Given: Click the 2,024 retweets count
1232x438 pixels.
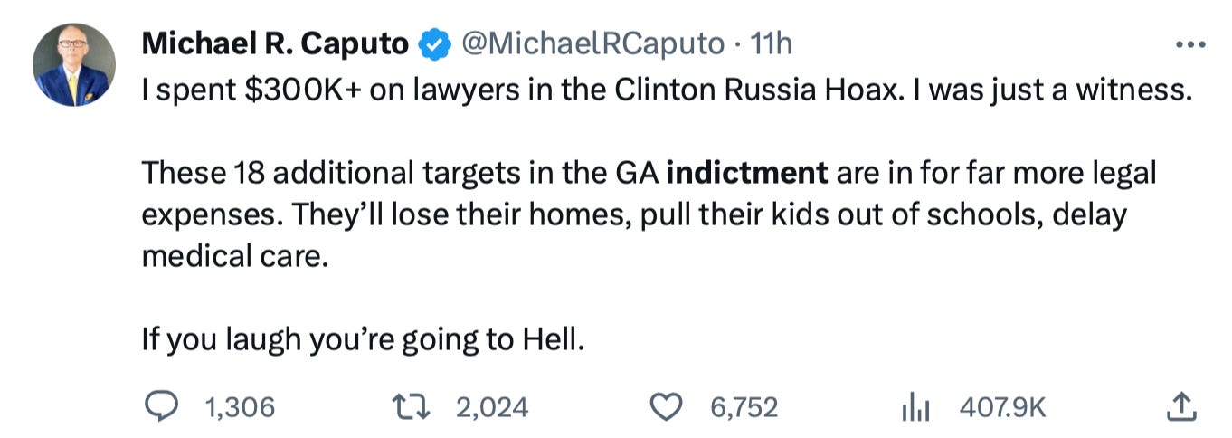Looking at the screenshot, I should [x=492, y=407].
